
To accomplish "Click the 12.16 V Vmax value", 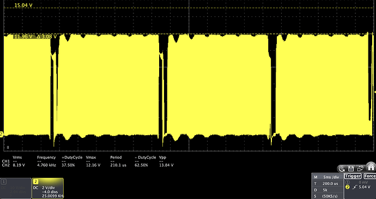I will 93,165.
